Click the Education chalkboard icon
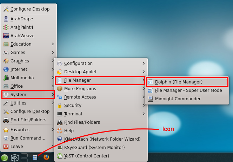The width and height of the screenshot is (233, 162). coord(6,44)
